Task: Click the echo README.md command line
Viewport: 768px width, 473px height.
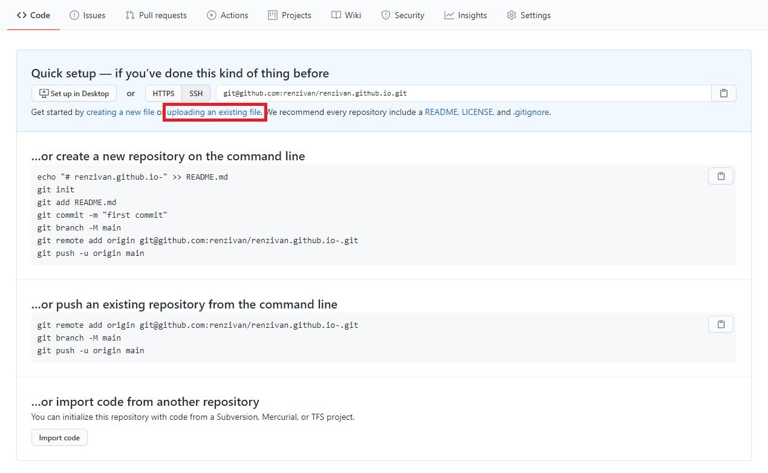Action: point(132,177)
